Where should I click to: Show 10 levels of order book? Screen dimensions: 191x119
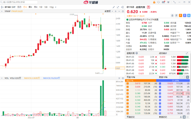(x=187, y=77)
